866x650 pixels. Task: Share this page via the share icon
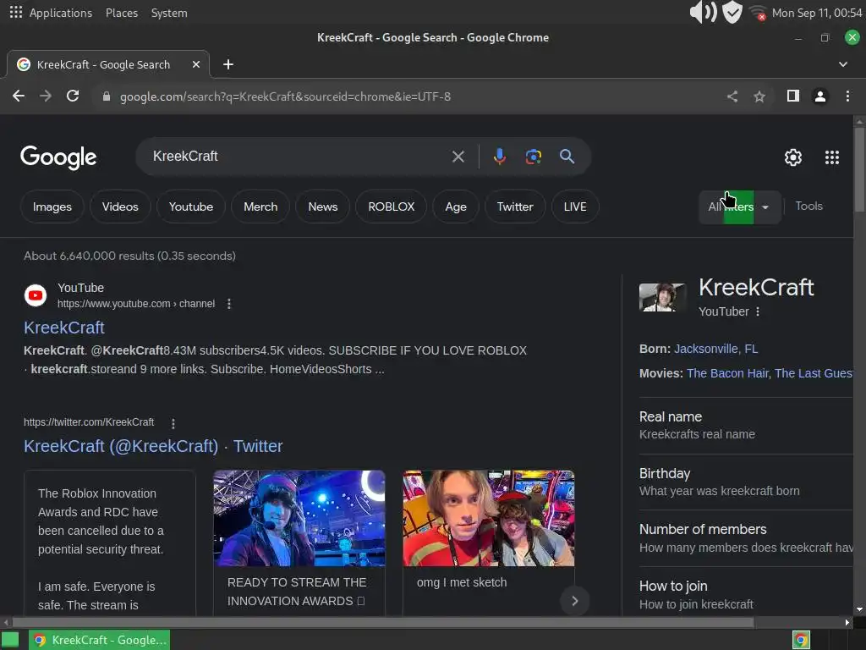pyautogui.click(x=732, y=96)
